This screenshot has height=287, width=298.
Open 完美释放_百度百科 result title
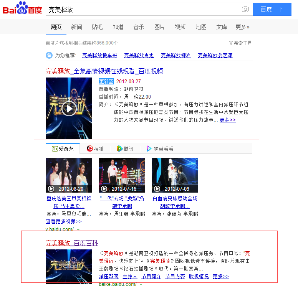pos(72,243)
